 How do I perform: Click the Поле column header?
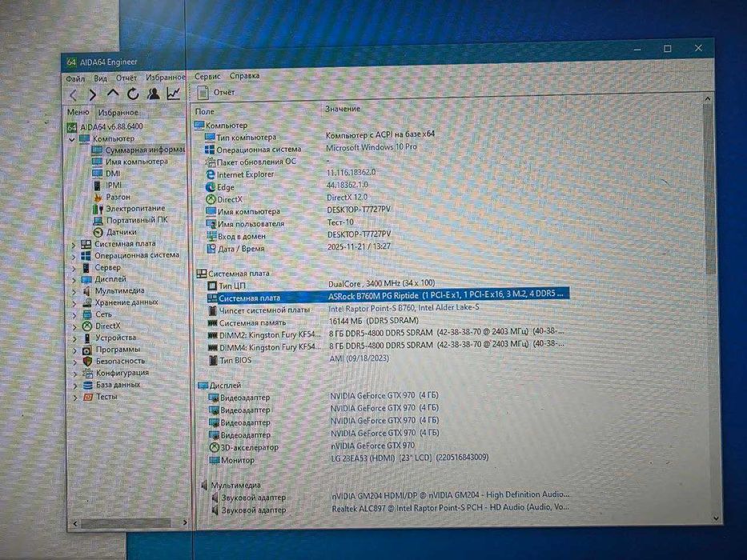tap(204, 111)
